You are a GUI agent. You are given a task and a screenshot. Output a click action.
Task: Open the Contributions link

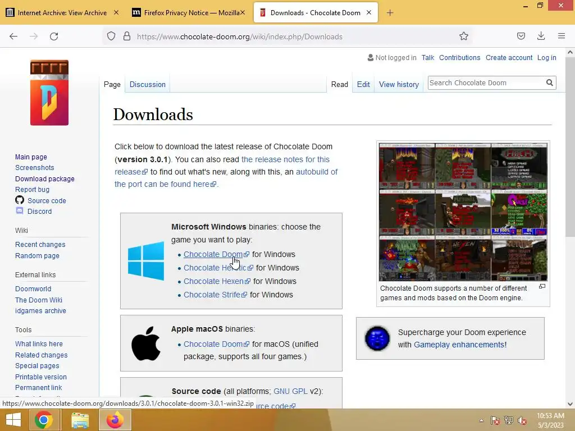pos(459,58)
